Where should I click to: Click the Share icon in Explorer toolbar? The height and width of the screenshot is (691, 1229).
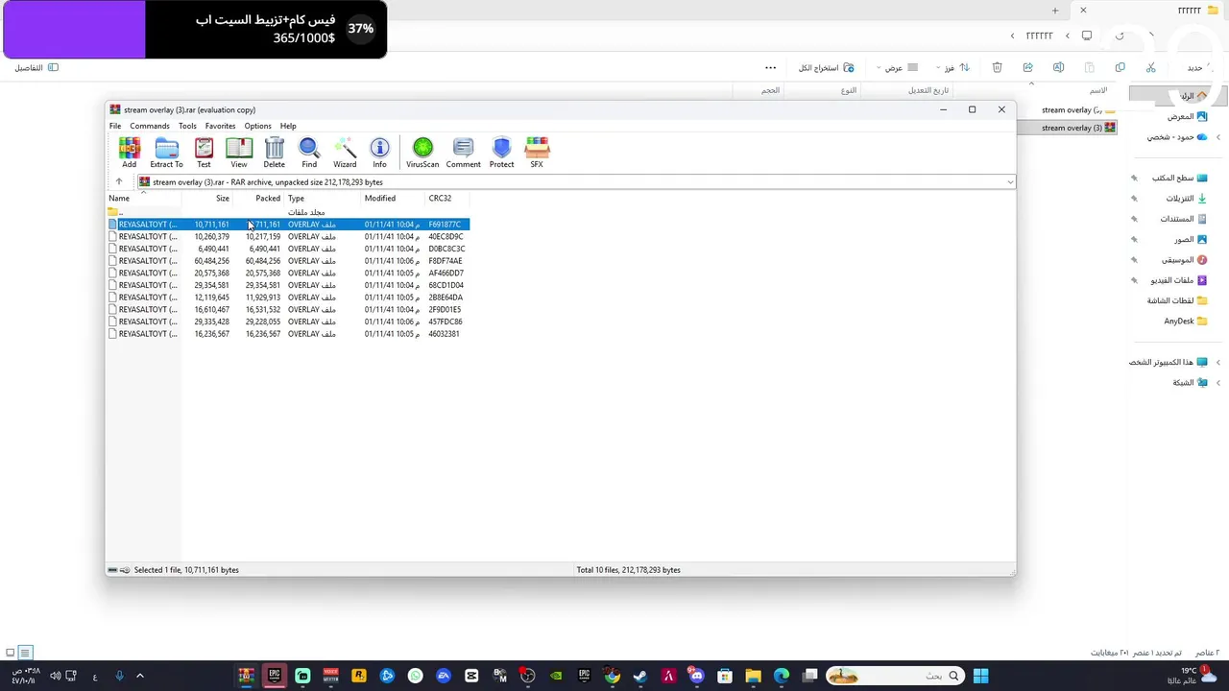pyautogui.click(x=1027, y=67)
